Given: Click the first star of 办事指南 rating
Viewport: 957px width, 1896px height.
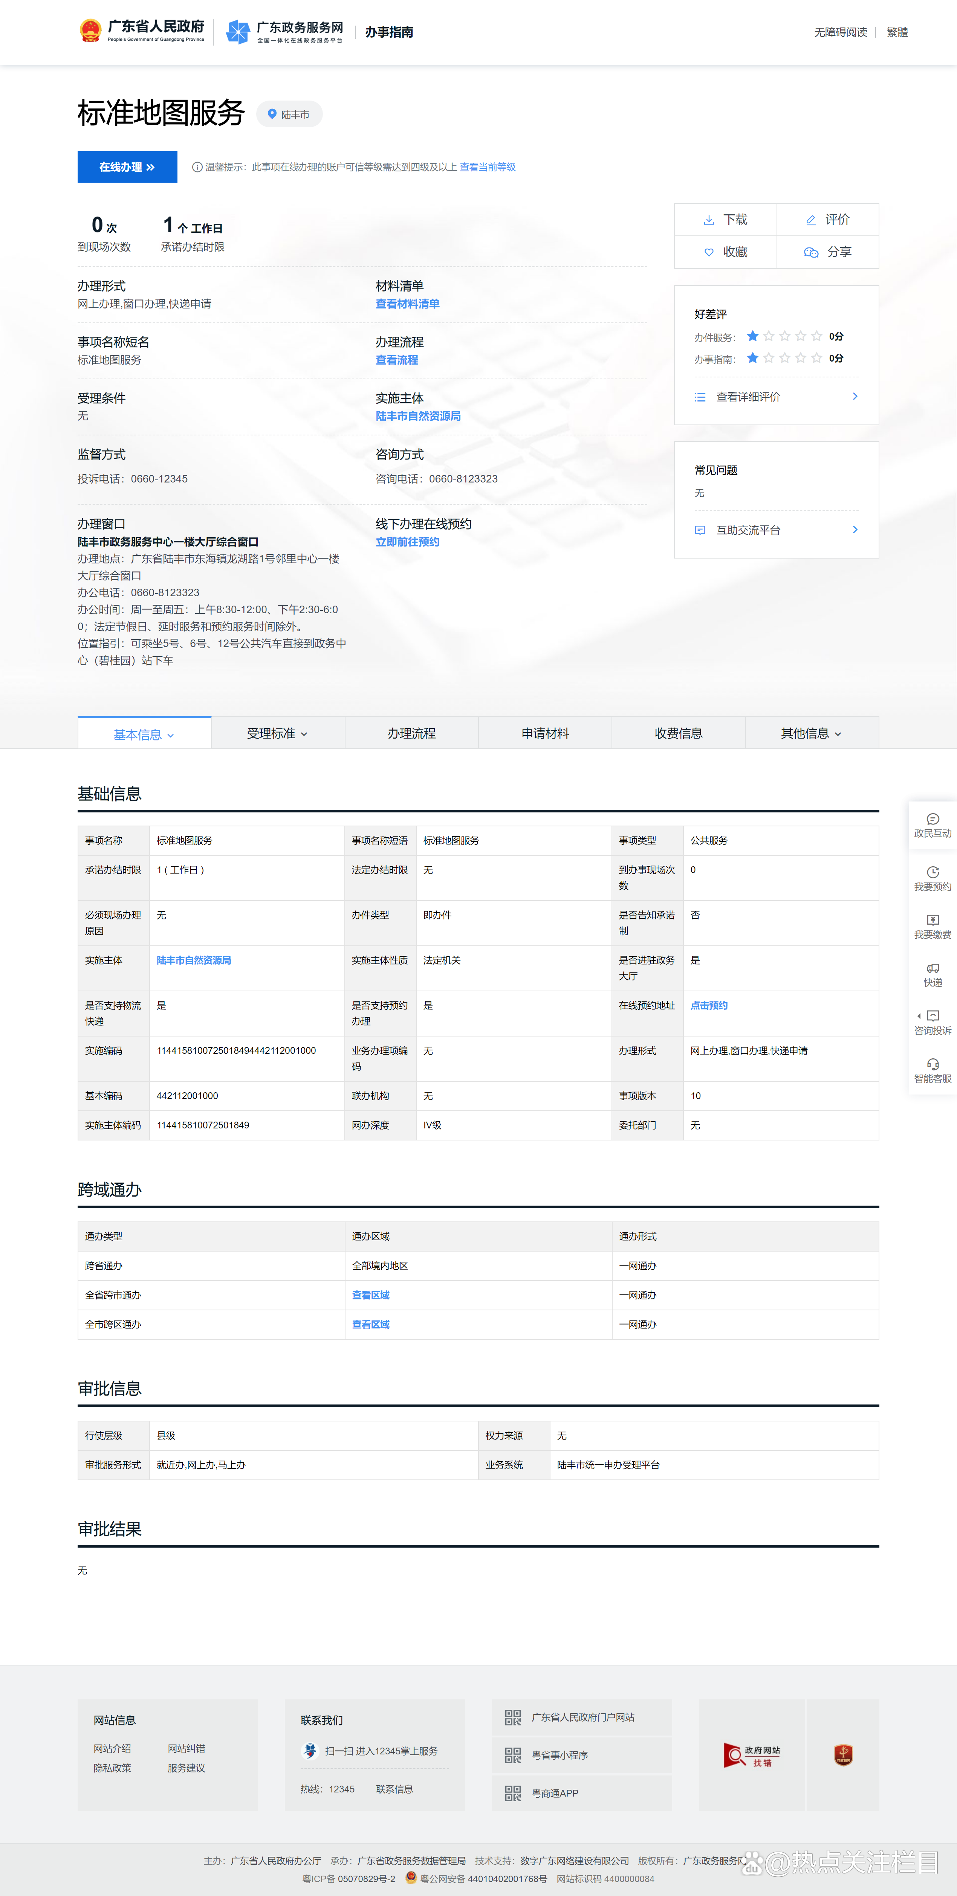Looking at the screenshot, I should pyautogui.click(x=752, y=359).
